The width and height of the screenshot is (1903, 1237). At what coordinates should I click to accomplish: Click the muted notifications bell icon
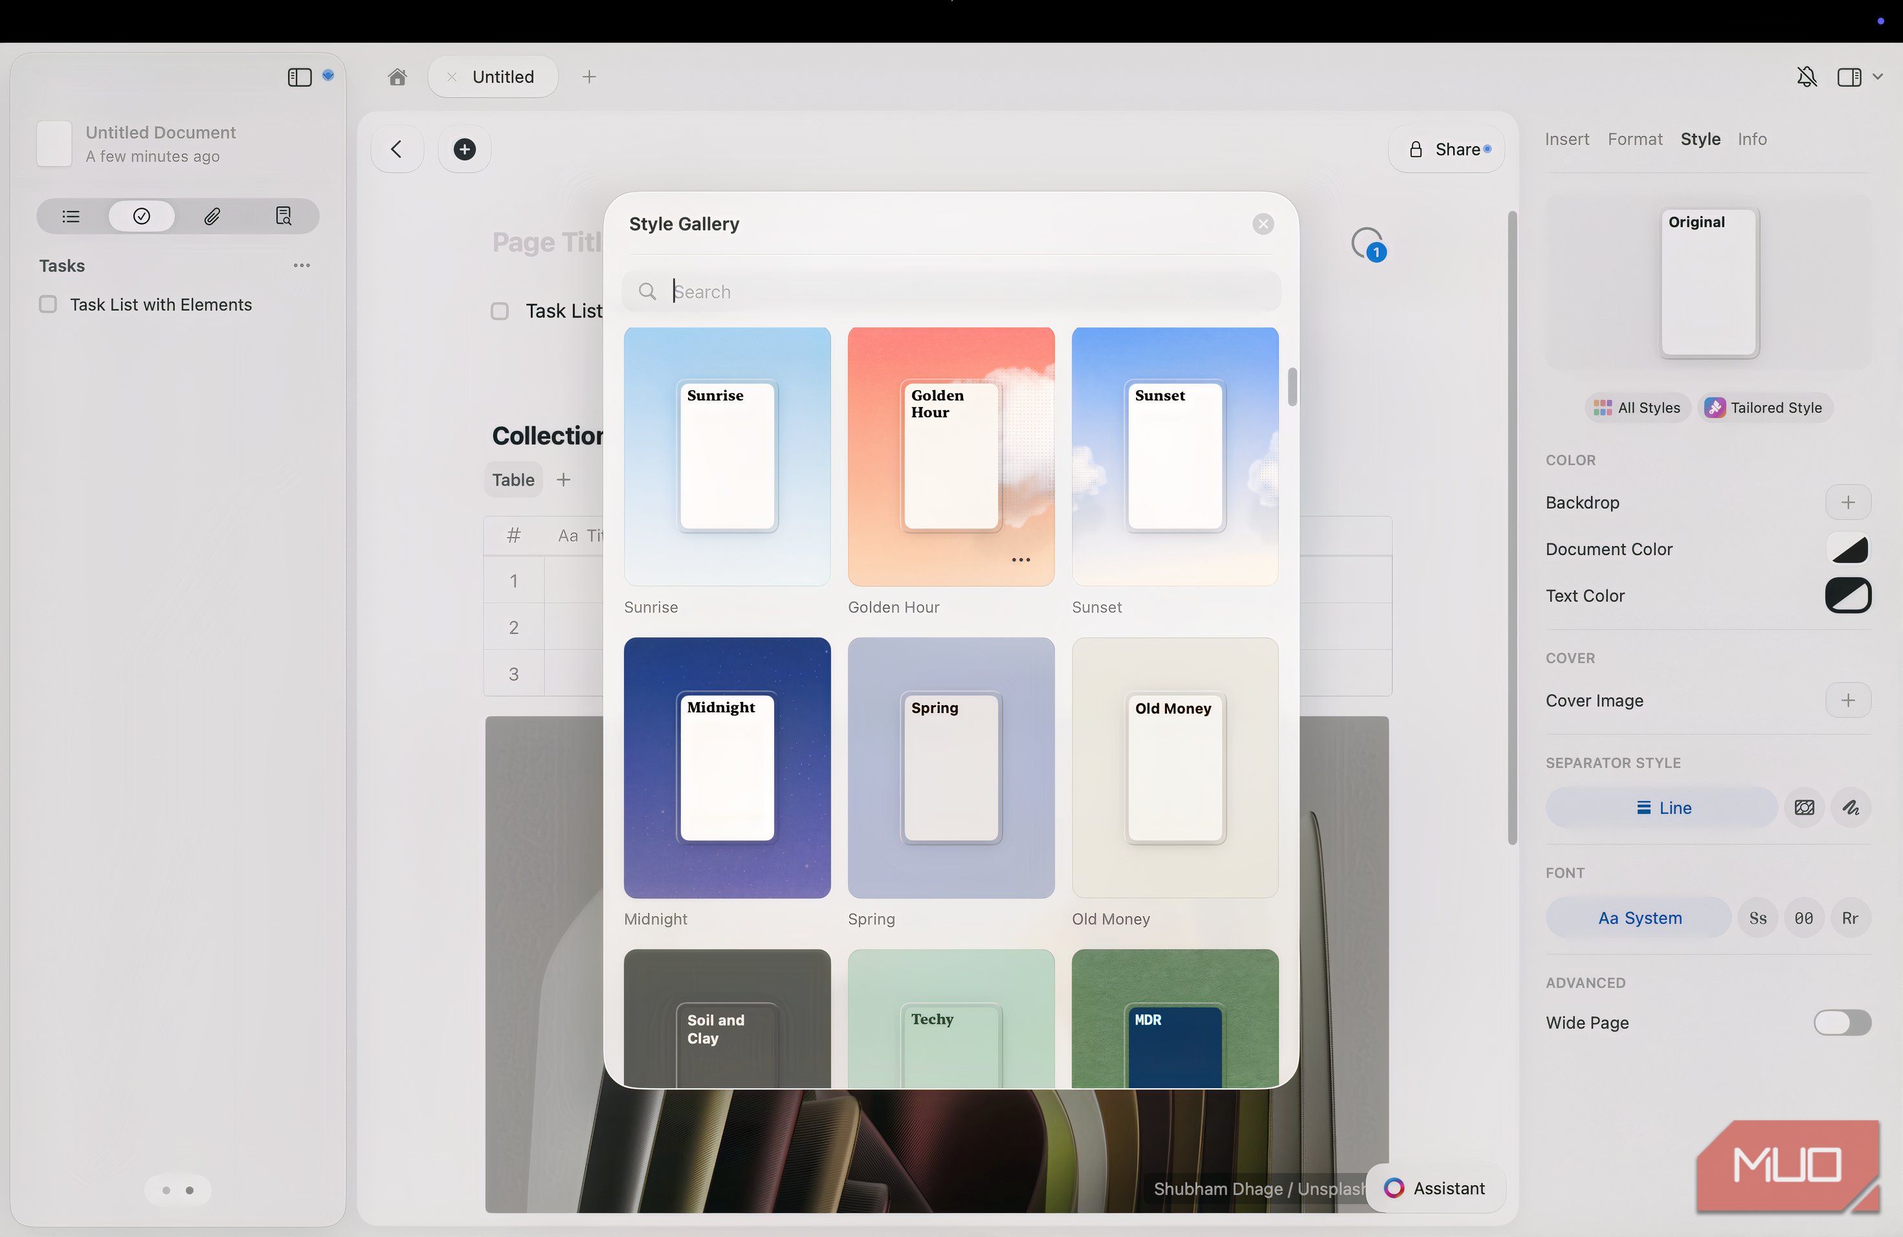click(1807, 77)
